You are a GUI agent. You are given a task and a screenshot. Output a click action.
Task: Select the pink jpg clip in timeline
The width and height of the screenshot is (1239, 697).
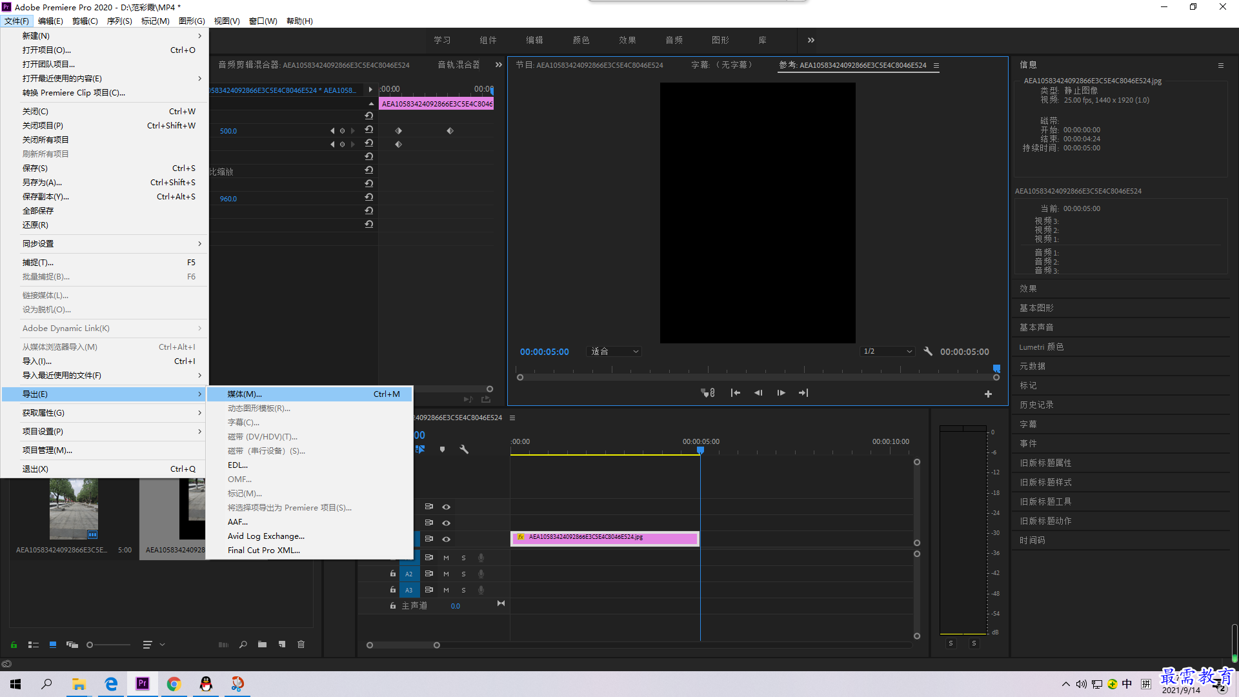605,538
